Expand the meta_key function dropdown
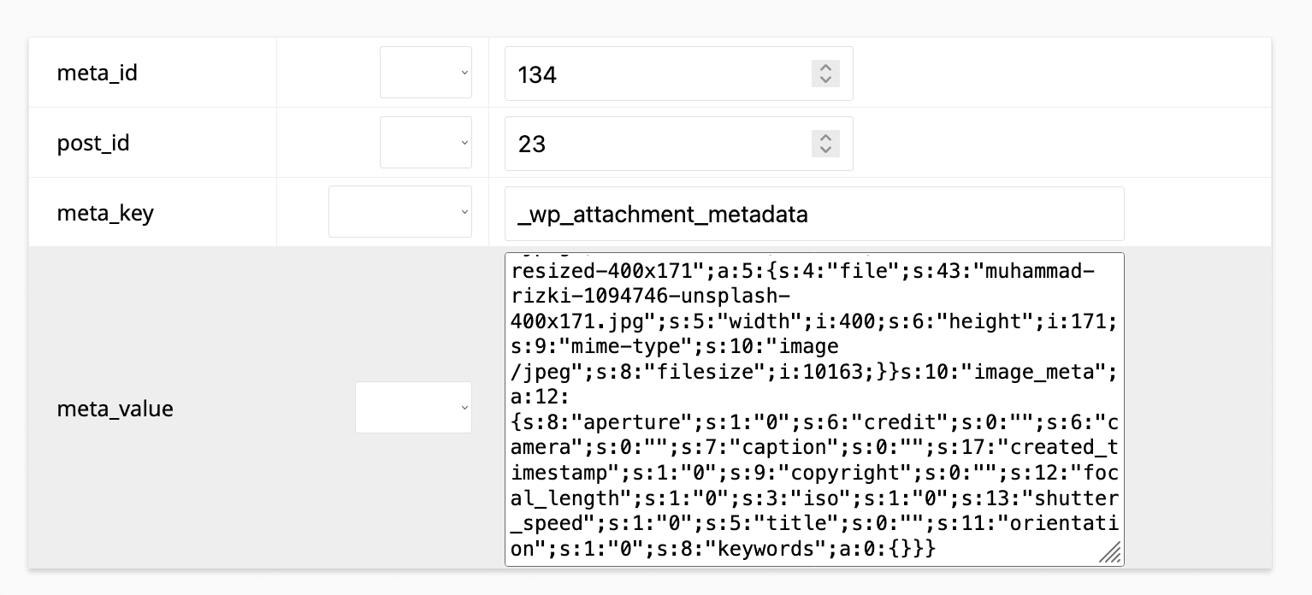The image size is (1312, 595). point(400,211)
